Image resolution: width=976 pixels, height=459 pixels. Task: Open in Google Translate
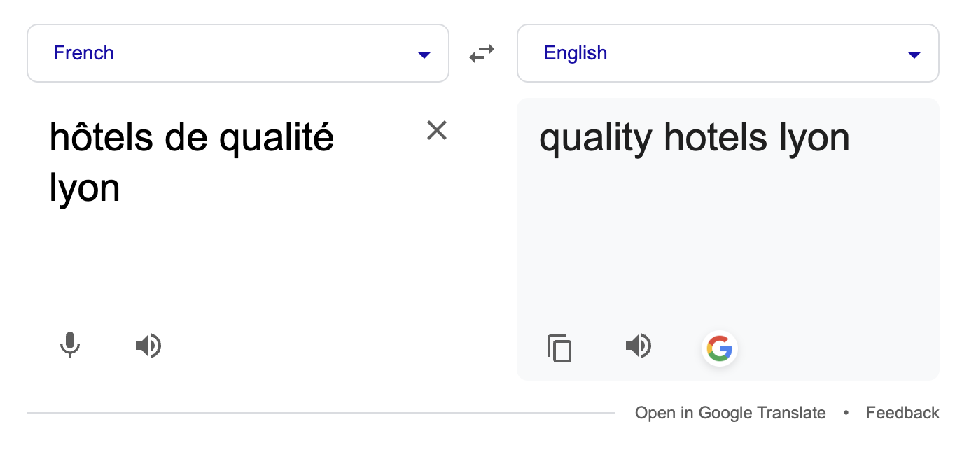(730, 413)
